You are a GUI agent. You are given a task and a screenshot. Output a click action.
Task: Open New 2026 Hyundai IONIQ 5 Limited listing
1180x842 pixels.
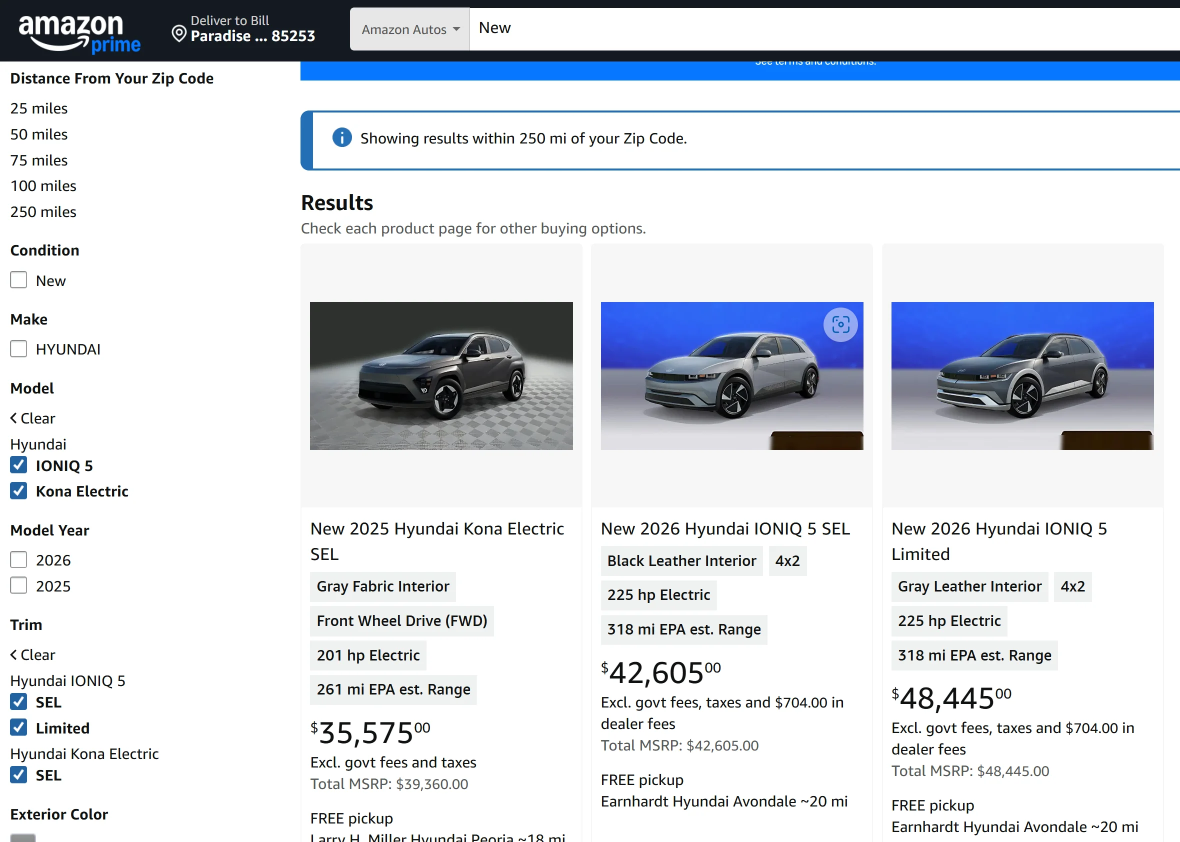[x=999, y=541]
